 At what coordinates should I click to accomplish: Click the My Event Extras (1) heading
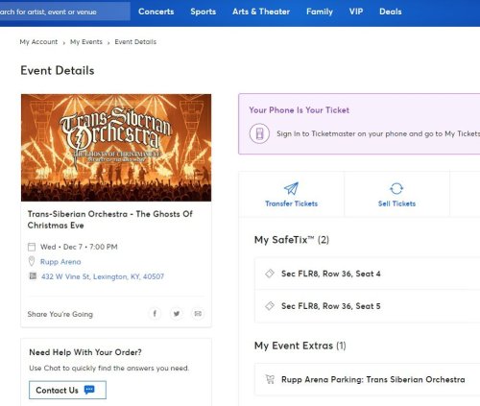tap(300, 346)
